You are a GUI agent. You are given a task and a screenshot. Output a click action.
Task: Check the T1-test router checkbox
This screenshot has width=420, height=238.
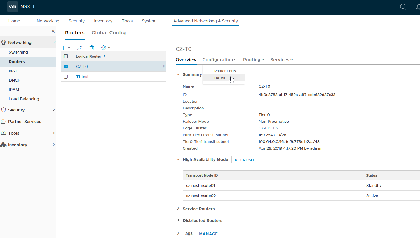[x=66, y=77]
